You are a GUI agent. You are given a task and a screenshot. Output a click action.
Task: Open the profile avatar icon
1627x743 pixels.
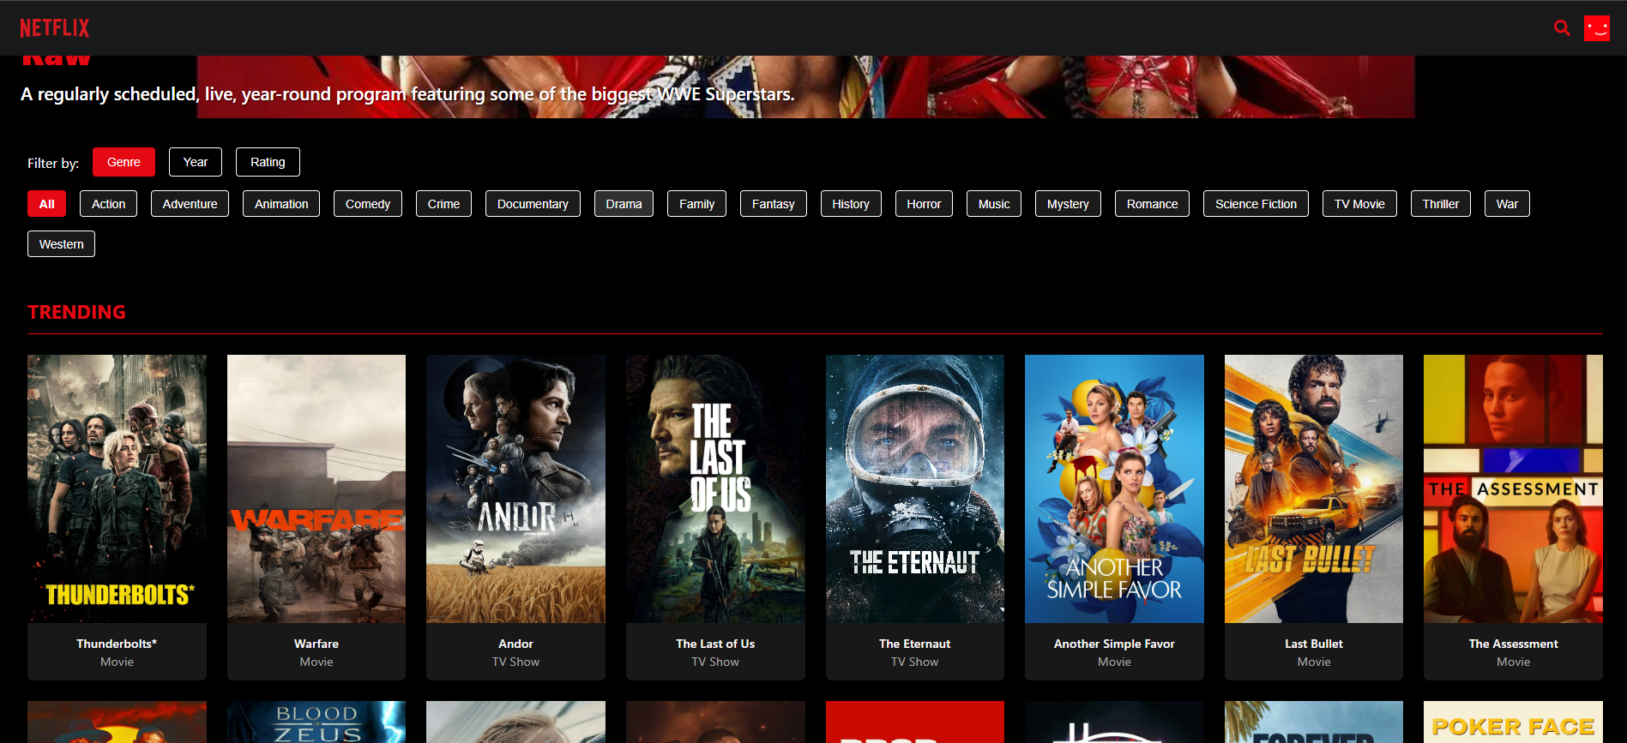(1596, 28)
